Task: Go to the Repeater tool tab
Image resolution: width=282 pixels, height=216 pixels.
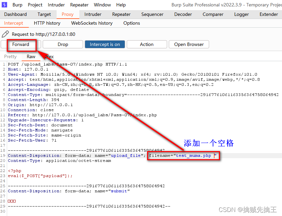Action: click(x=121, y=14)
